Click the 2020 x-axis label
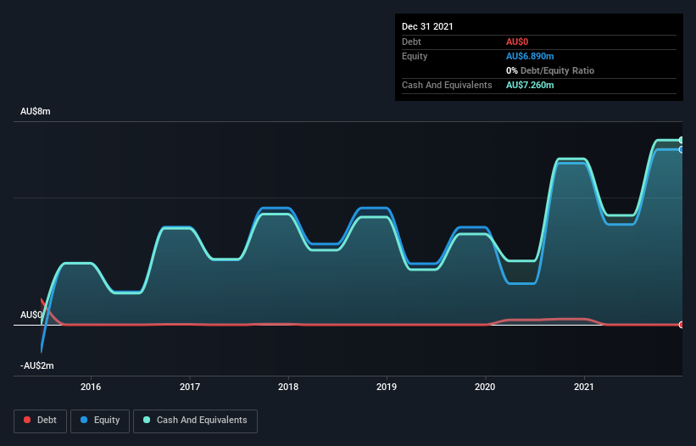This screenshot has height=446, width=696. (485, 387)
